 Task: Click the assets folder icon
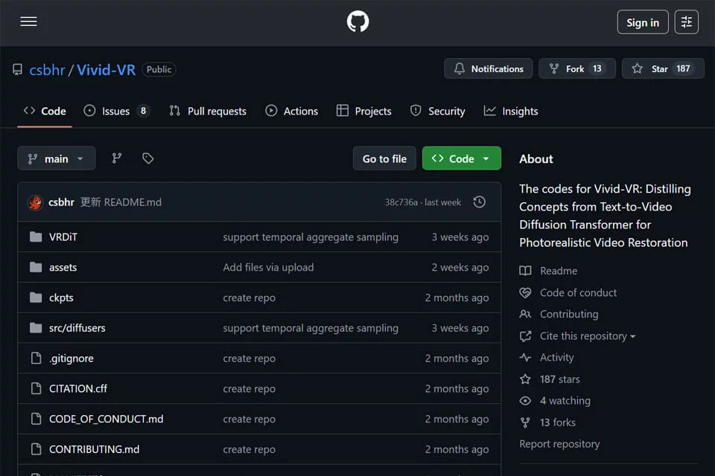[x=36, y=268]
